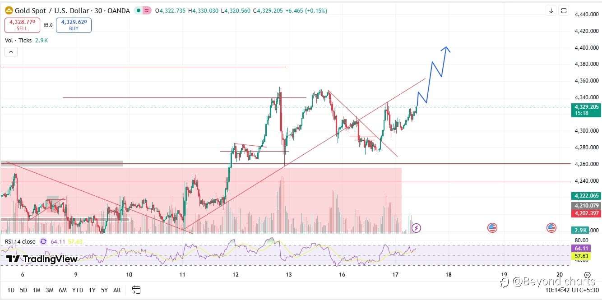Screen dimensions: 602x300
Task: Click the download arrow icon at top right
Action: point(551,11)
